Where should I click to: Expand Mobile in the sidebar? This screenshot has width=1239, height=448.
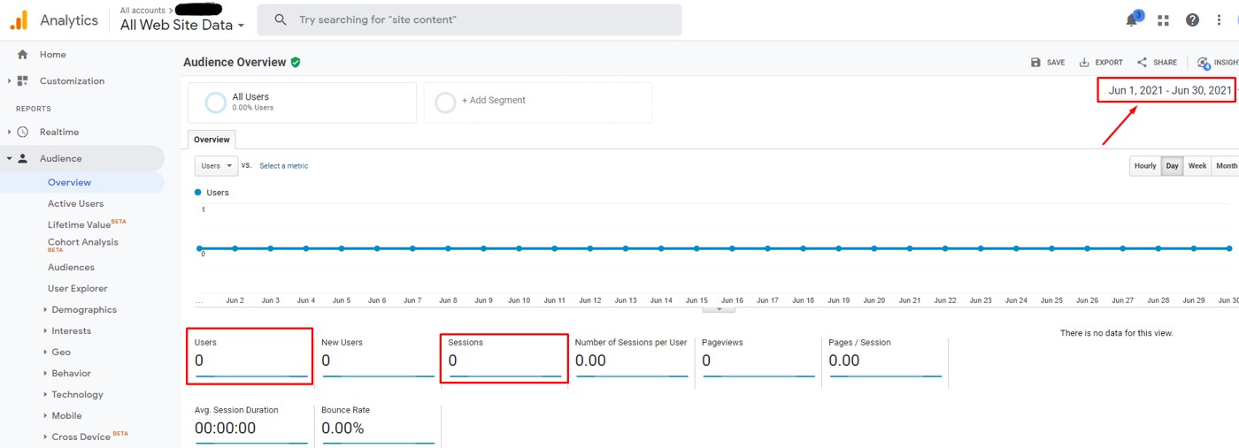coord(45,416)
